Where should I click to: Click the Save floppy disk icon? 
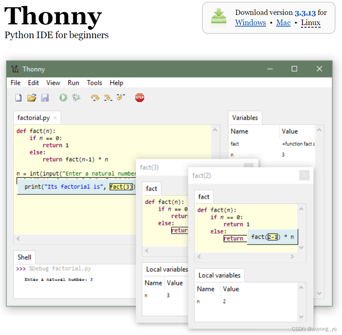coord(45,98)
